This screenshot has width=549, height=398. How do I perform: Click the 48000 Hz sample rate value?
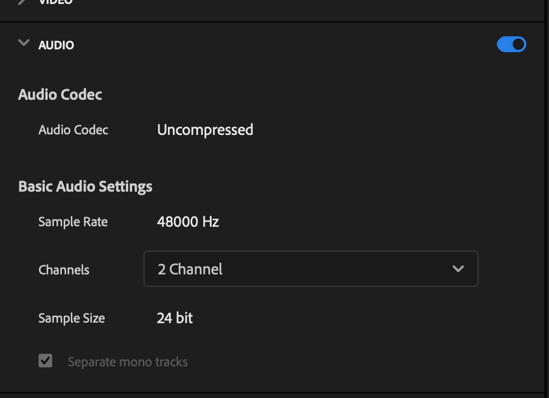188,222
